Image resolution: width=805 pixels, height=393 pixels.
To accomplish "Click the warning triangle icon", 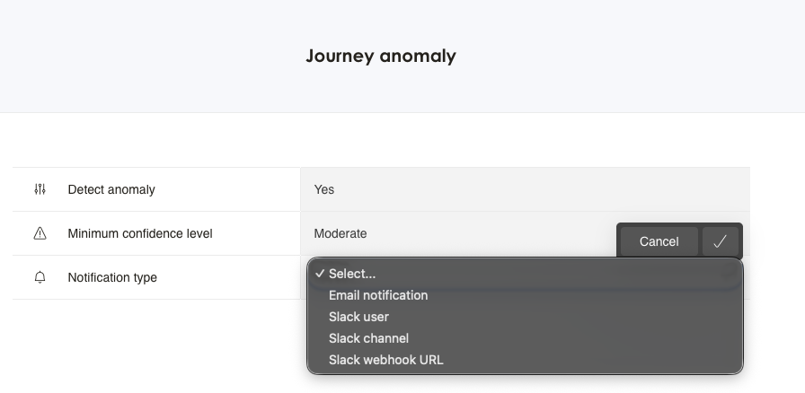I will [x=40, y=233].
